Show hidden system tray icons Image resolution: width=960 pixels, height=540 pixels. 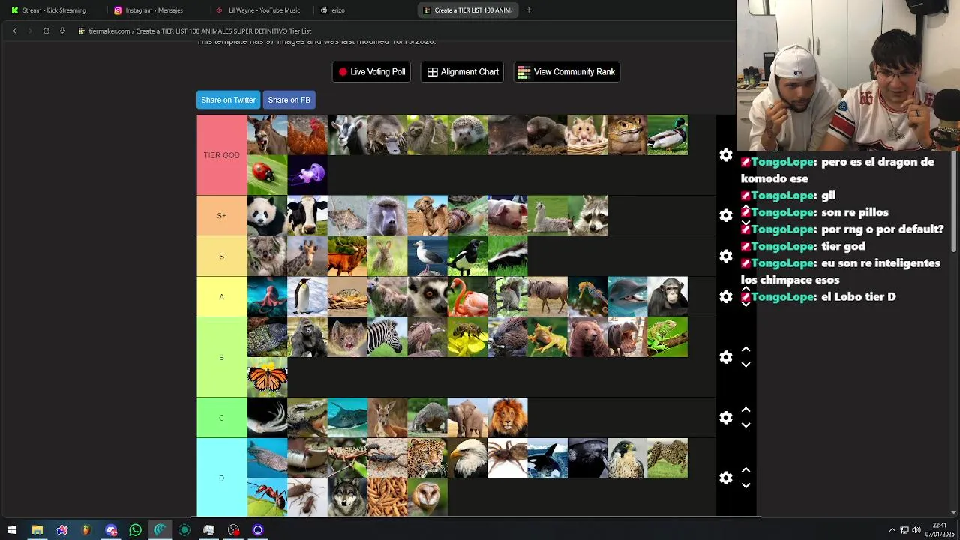(x=892, y=530)
